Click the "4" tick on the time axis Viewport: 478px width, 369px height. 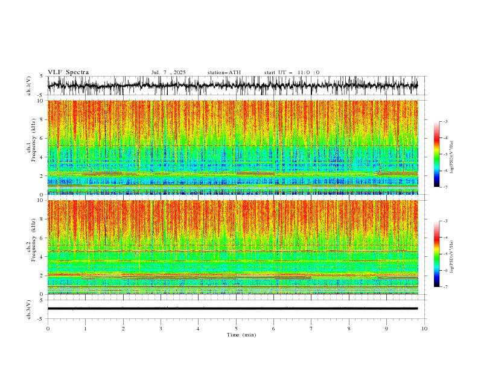pyautogui.click(x=198, y=329)
